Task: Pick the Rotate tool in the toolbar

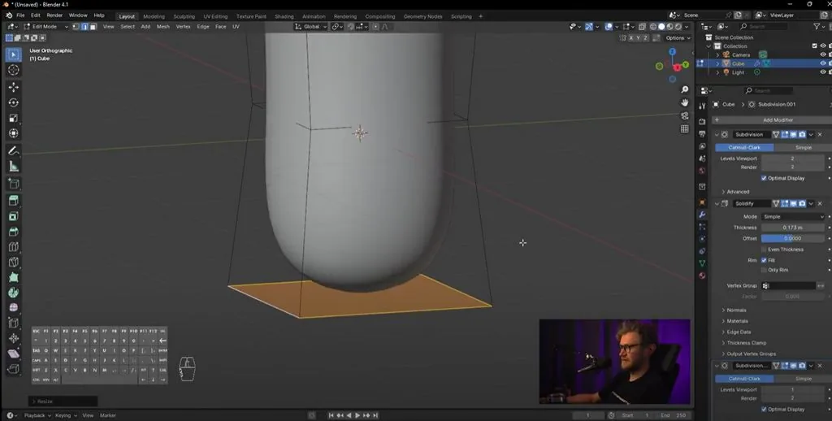Action: [x=13, y=102]
